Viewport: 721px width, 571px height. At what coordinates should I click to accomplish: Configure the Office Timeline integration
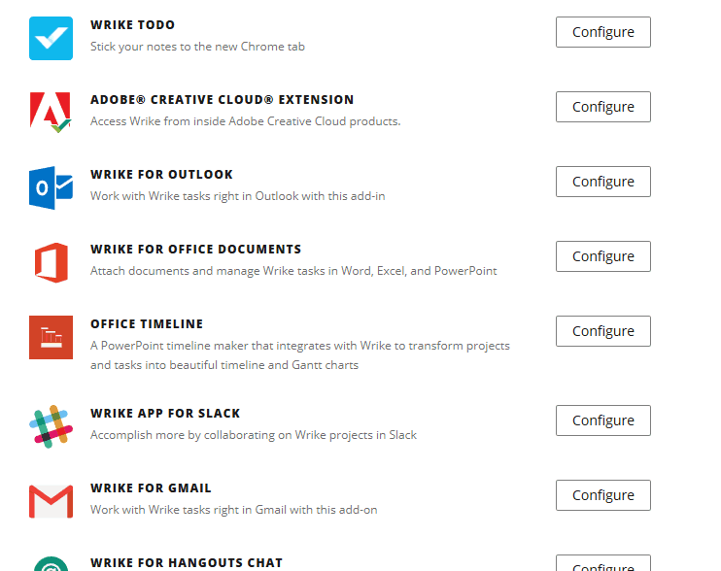[x=602, y=331]
